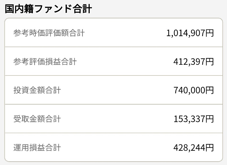Click the 円 sign after 740,000
Screen dimensions: 227x165
[x=210, y=90]
